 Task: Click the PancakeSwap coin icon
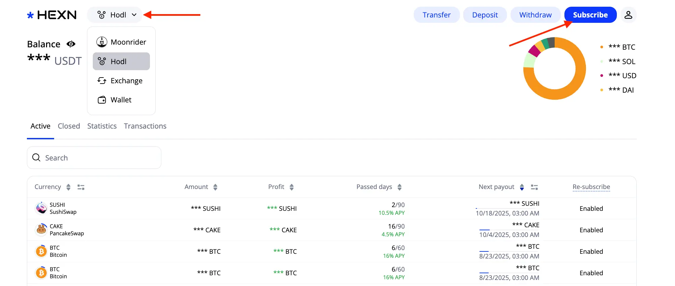(x=41, y=230)
